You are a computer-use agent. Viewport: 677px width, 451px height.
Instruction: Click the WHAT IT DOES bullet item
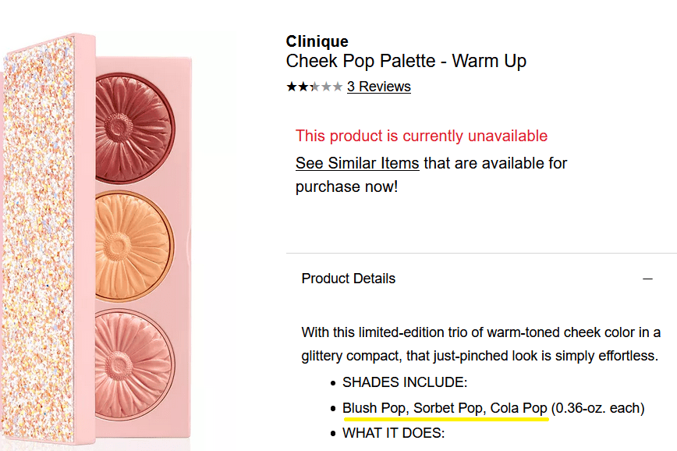tap(393, 432)
